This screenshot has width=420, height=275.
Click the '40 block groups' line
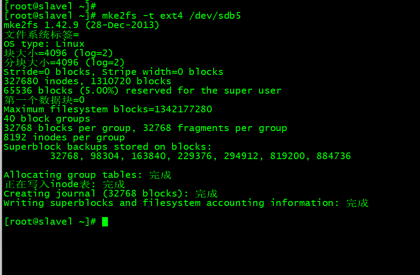[x=47, y=119]
